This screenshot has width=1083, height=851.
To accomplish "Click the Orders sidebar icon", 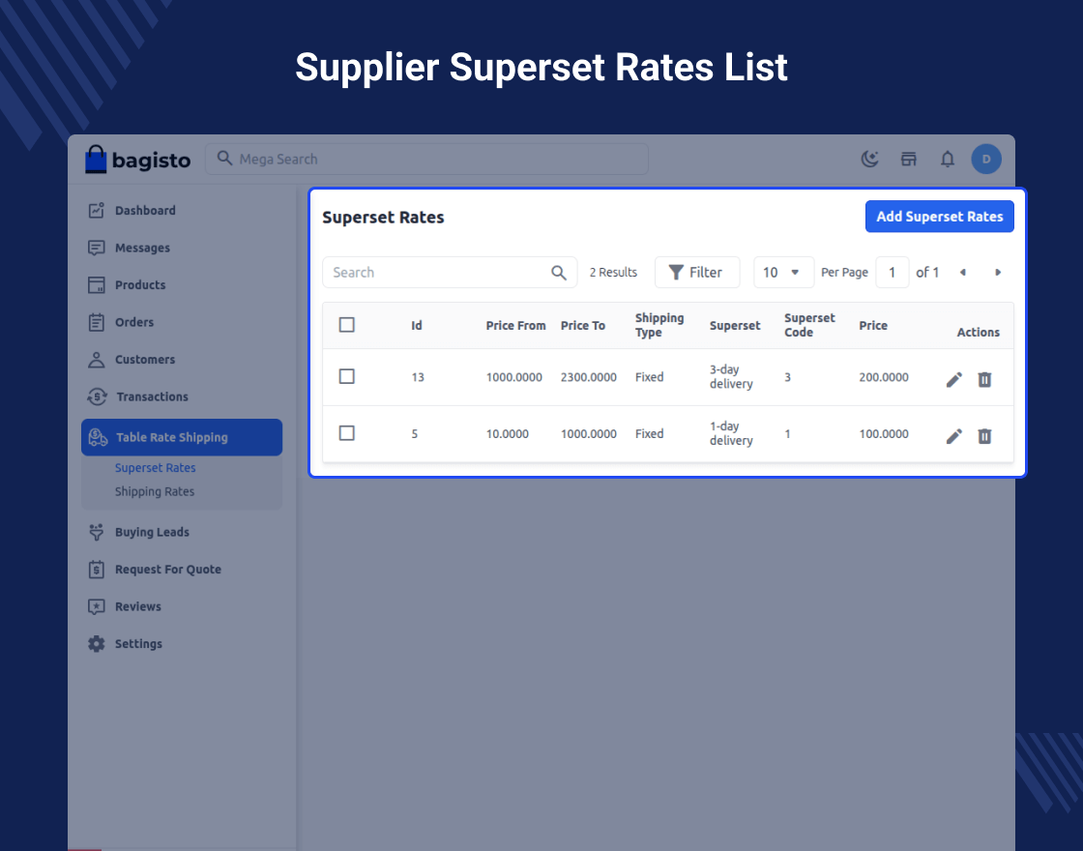I will click(97, 322).
